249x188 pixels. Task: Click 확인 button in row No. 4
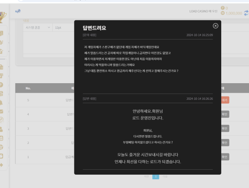(225, 114)
